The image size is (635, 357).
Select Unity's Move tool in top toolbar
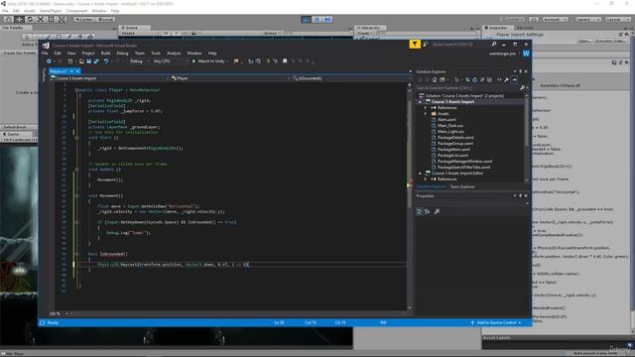(19, 19)
